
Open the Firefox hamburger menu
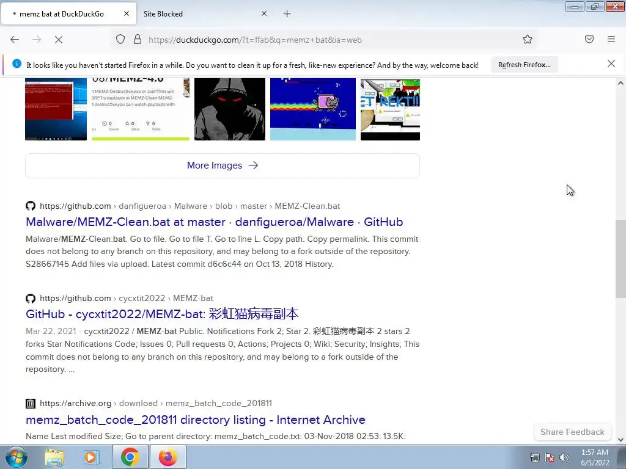611,39
